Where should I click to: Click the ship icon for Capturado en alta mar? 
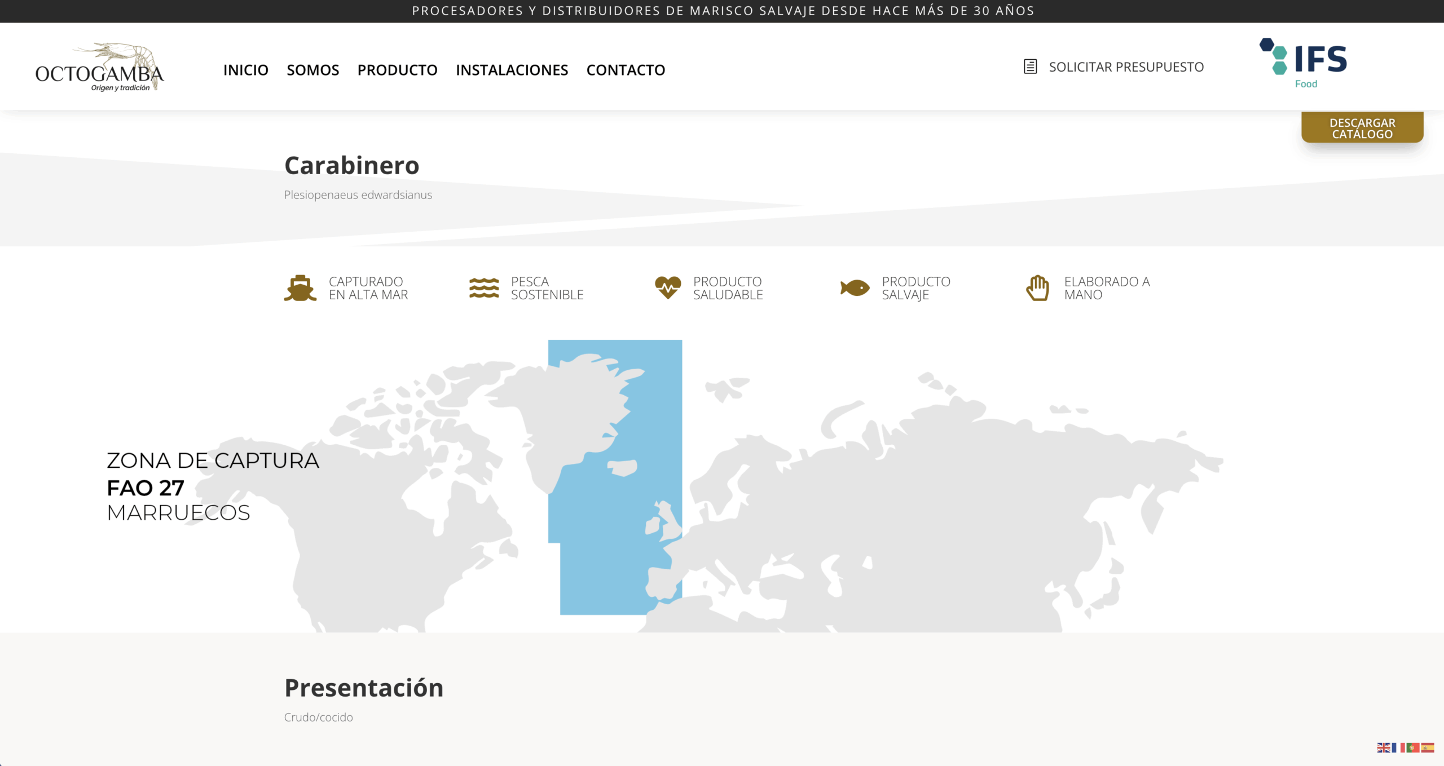(300, 288)
